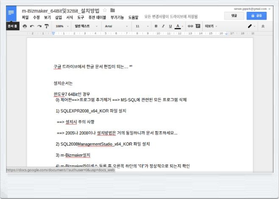The image size is (279, 199).
Task: Toggle italic formatting
Action: [x=163, y=26]
